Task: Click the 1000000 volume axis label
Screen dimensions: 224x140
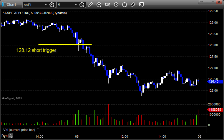Action: (x=214, y=115)
